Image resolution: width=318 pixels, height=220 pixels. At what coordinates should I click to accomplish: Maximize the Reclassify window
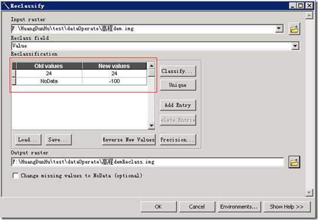click(300, 6)
